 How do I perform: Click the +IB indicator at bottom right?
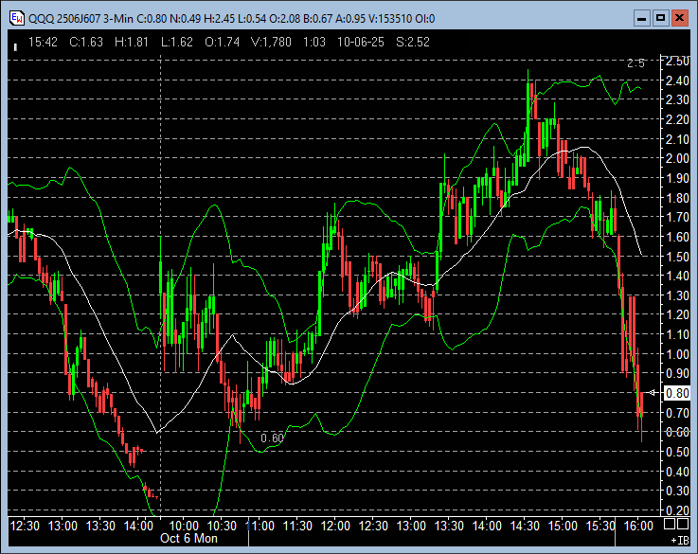(x=678, y=539)
